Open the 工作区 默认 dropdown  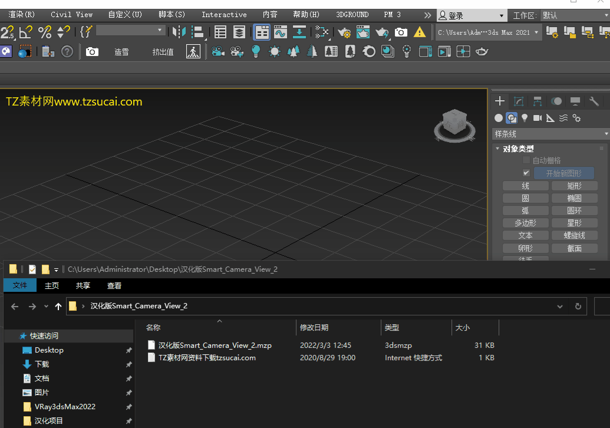(x=576, y=15)
